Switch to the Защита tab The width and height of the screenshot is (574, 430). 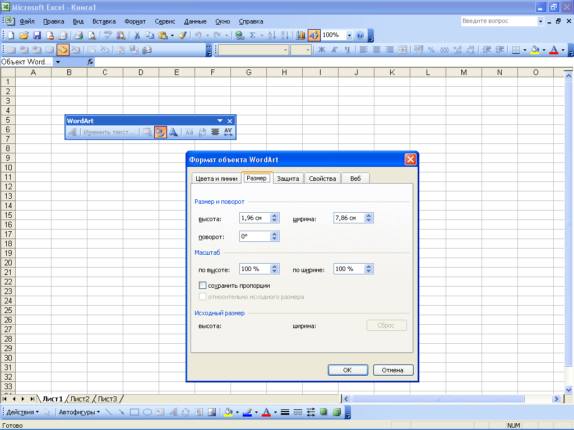tap(288, 179)
